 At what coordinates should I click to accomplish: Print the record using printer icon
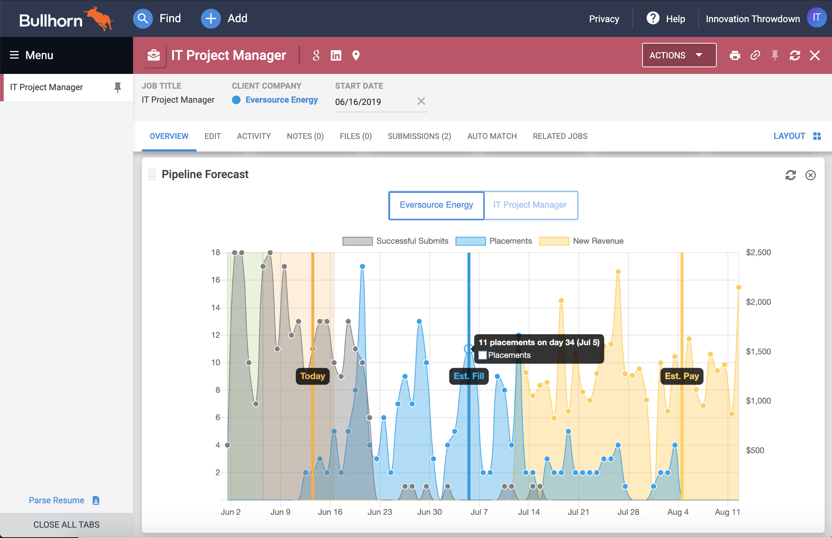coord(735,55)
